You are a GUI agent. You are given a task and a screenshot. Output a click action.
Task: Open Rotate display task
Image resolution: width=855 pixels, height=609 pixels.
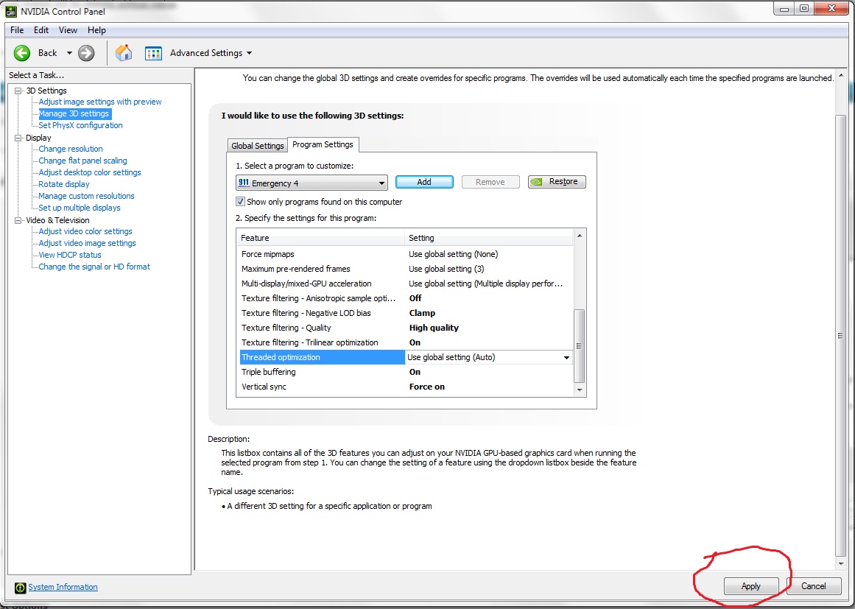pos(64,184)
